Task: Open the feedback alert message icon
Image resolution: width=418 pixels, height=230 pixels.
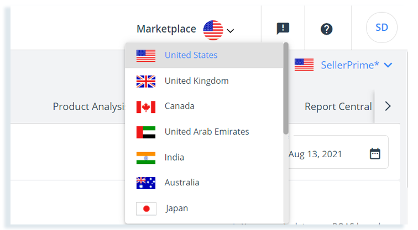Action: pyautogui.click(x=283, y=29)
